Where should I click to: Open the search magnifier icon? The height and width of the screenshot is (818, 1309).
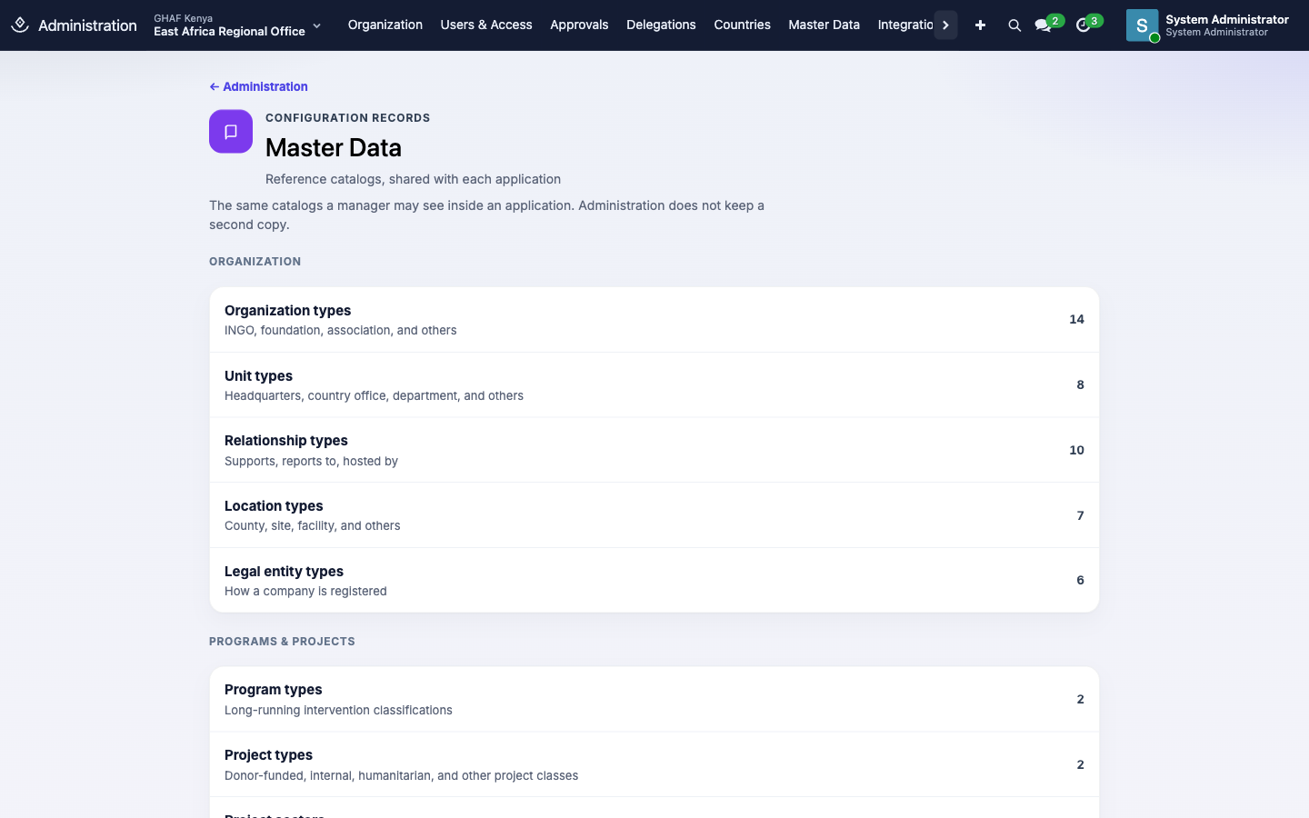tap(1014, 25)
